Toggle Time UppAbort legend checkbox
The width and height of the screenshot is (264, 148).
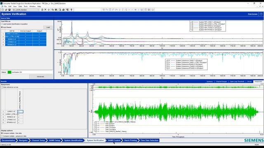(x=96, y=124)
